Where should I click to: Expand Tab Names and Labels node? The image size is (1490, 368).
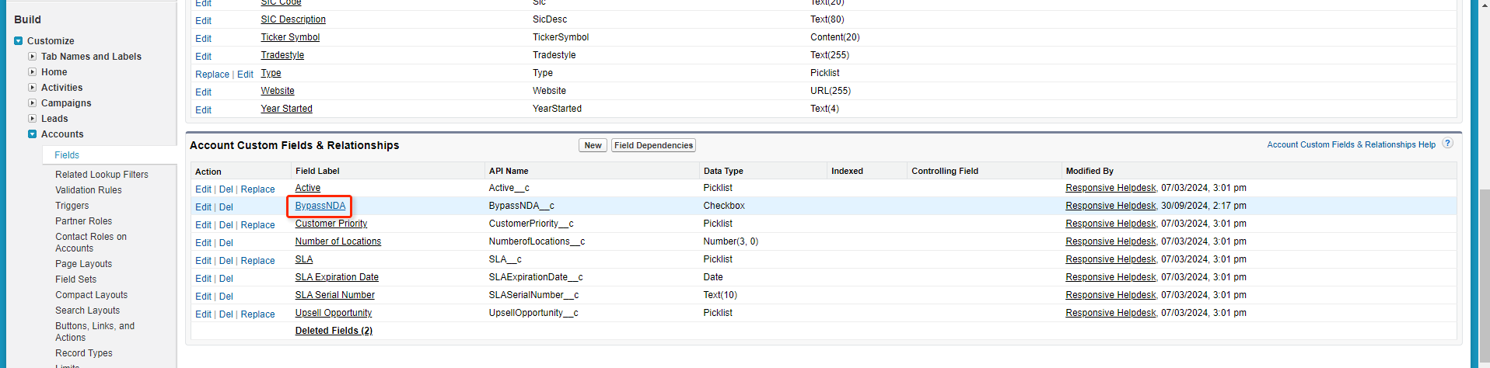(x=33, y=57)
